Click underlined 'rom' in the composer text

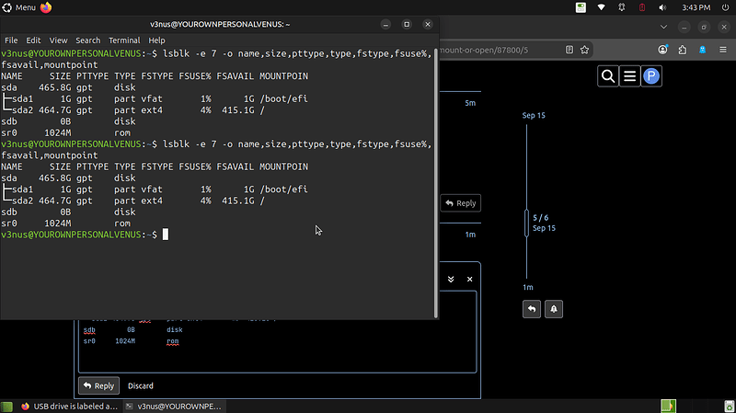click(x=173, y=341)
